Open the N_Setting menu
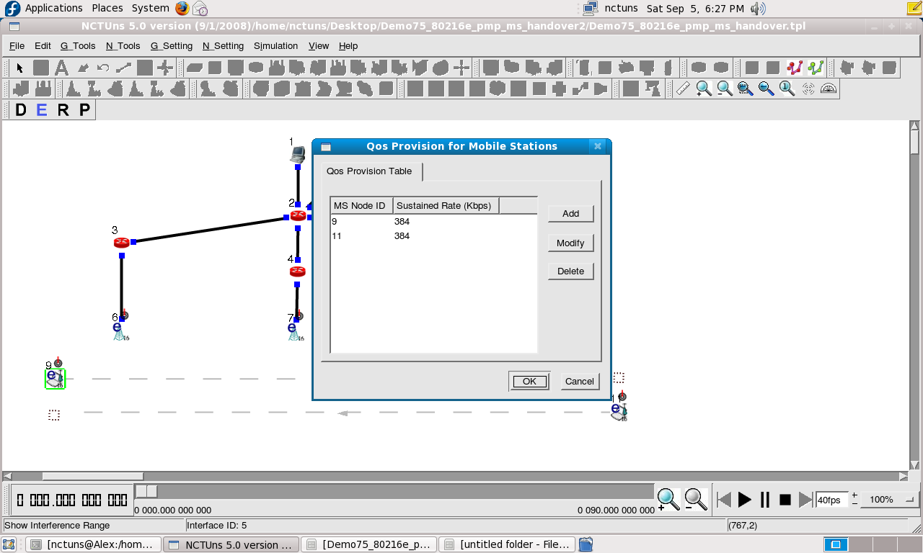 [223, 45]
